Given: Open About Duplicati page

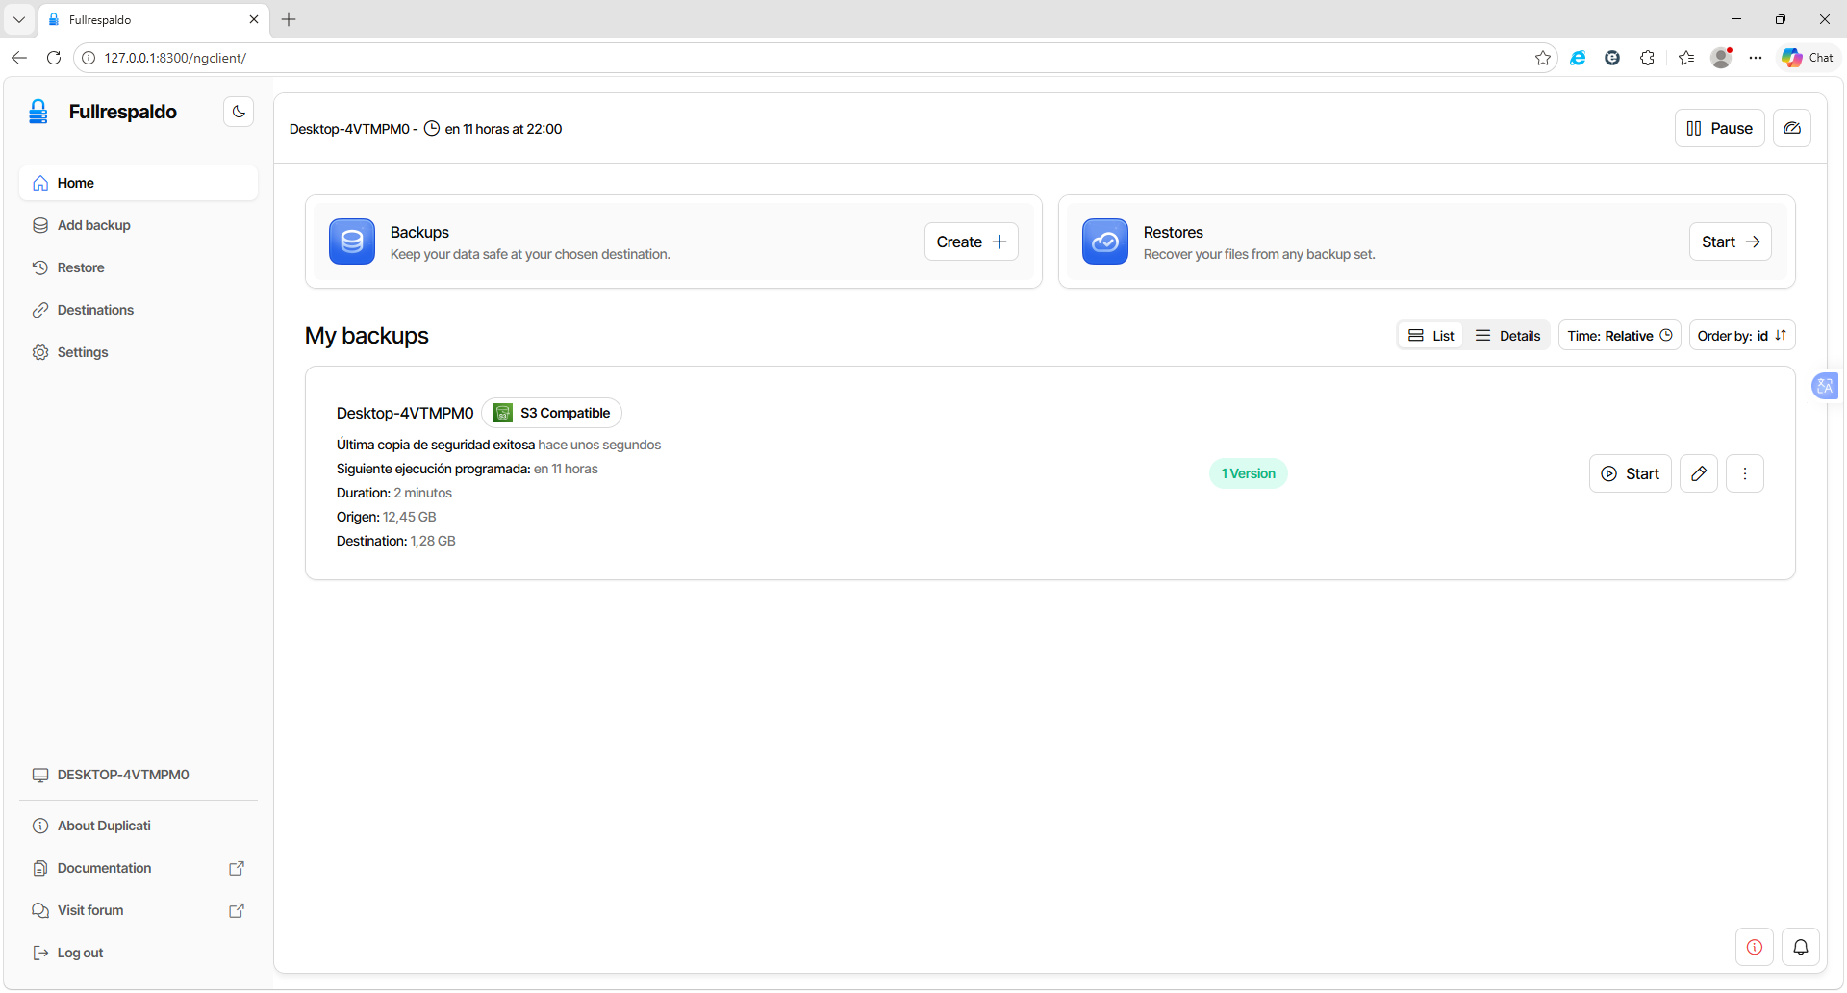Looking at the screenshot, I should (x=139, y=826).
